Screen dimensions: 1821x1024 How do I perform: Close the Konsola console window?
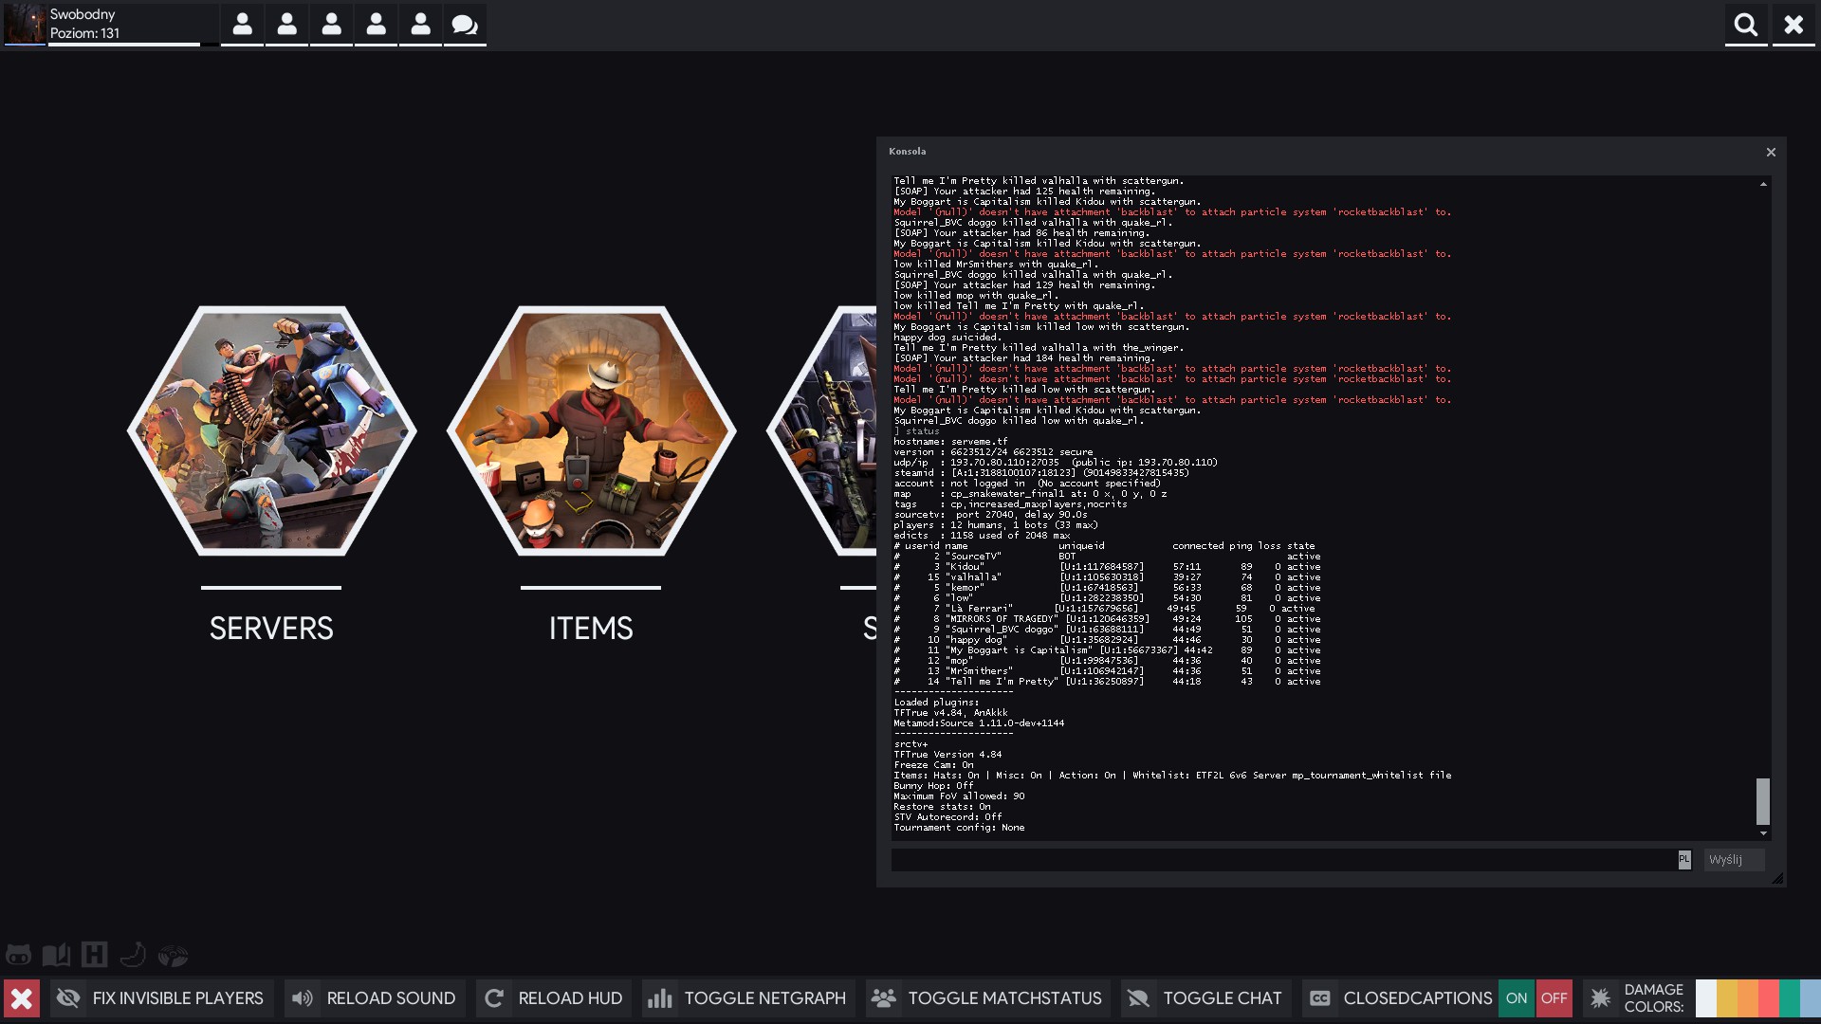(x=1771, y=152)
